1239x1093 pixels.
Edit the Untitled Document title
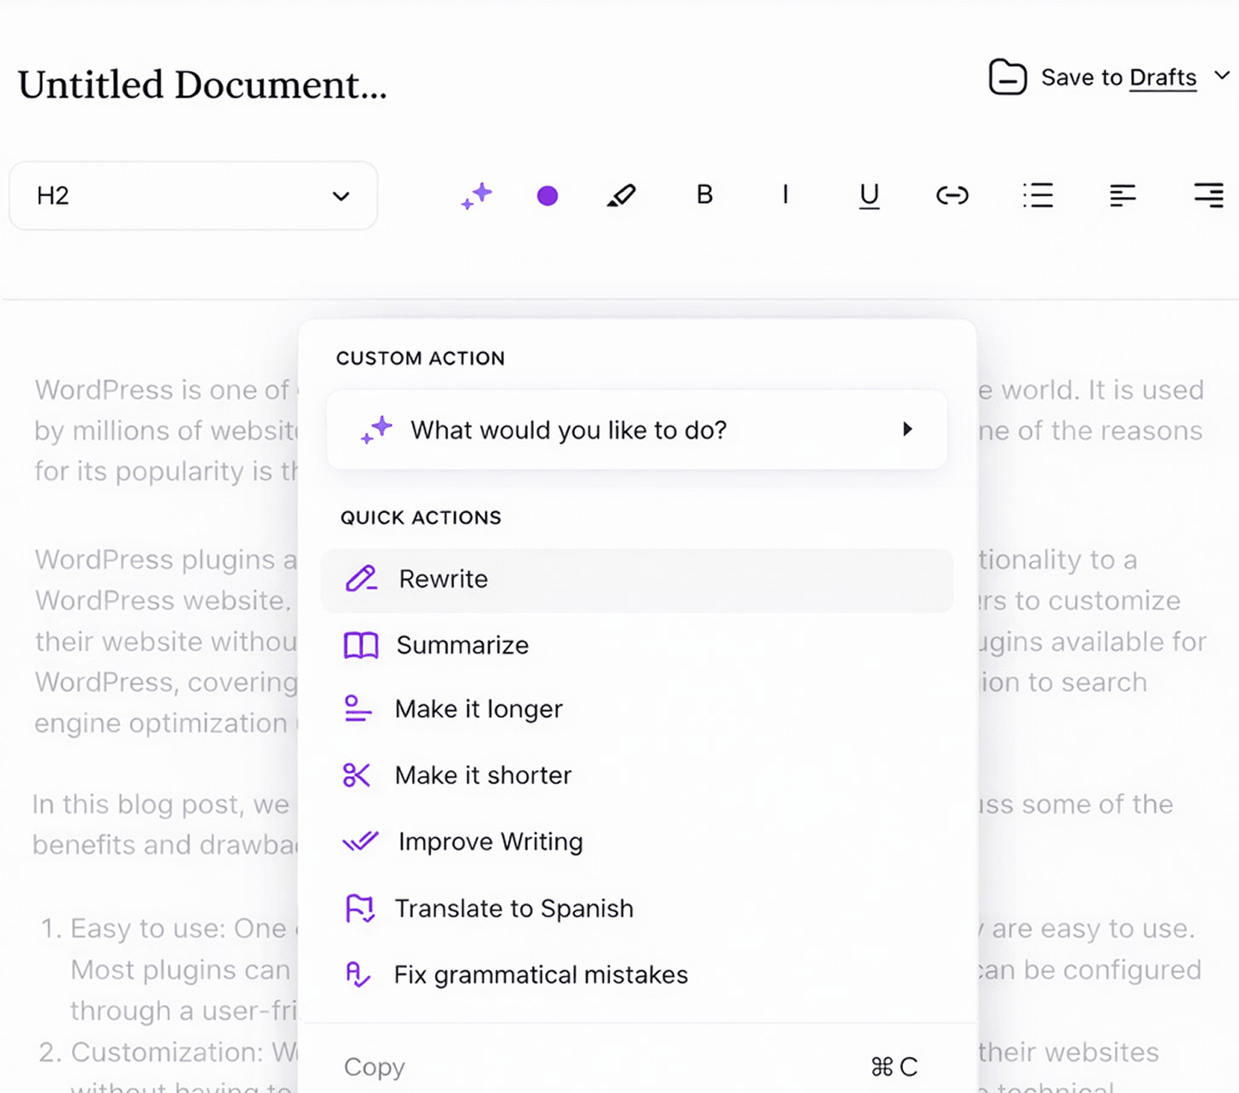click(x=202, y=85)
